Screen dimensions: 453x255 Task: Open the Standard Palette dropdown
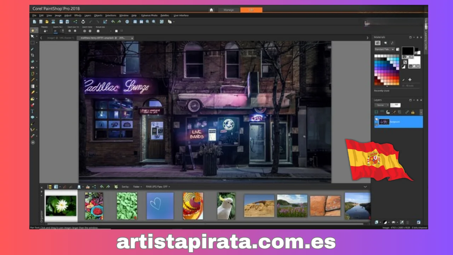pos(385,49)
